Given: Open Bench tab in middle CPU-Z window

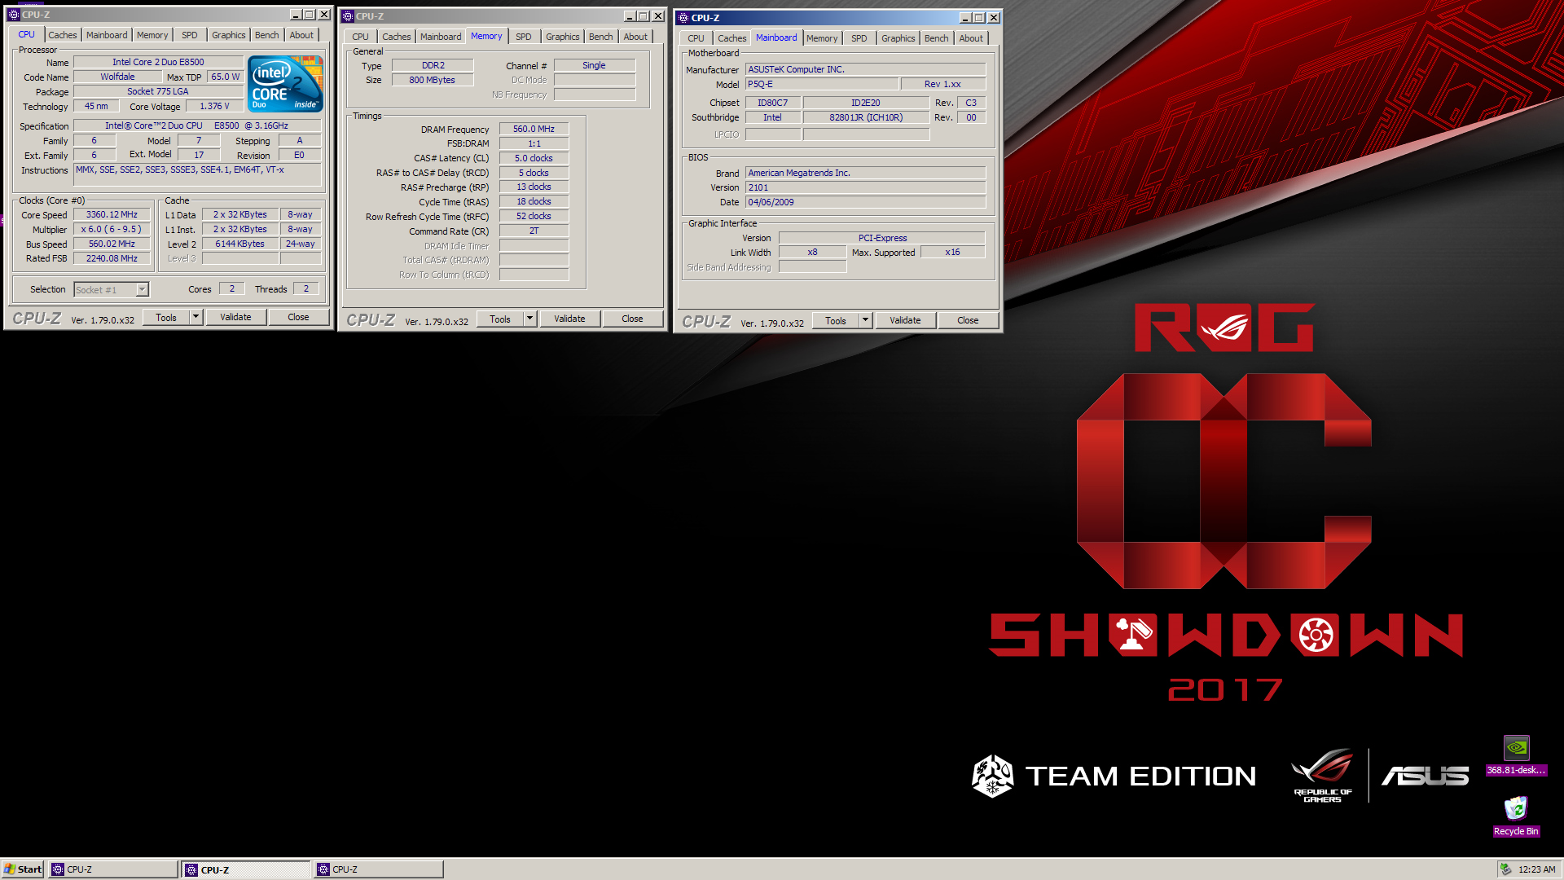Looking at the screenshot, I should tap(600, 37).
